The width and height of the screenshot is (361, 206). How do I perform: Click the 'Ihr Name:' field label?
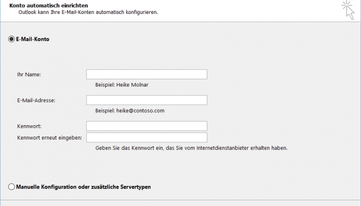click(29, 75)
